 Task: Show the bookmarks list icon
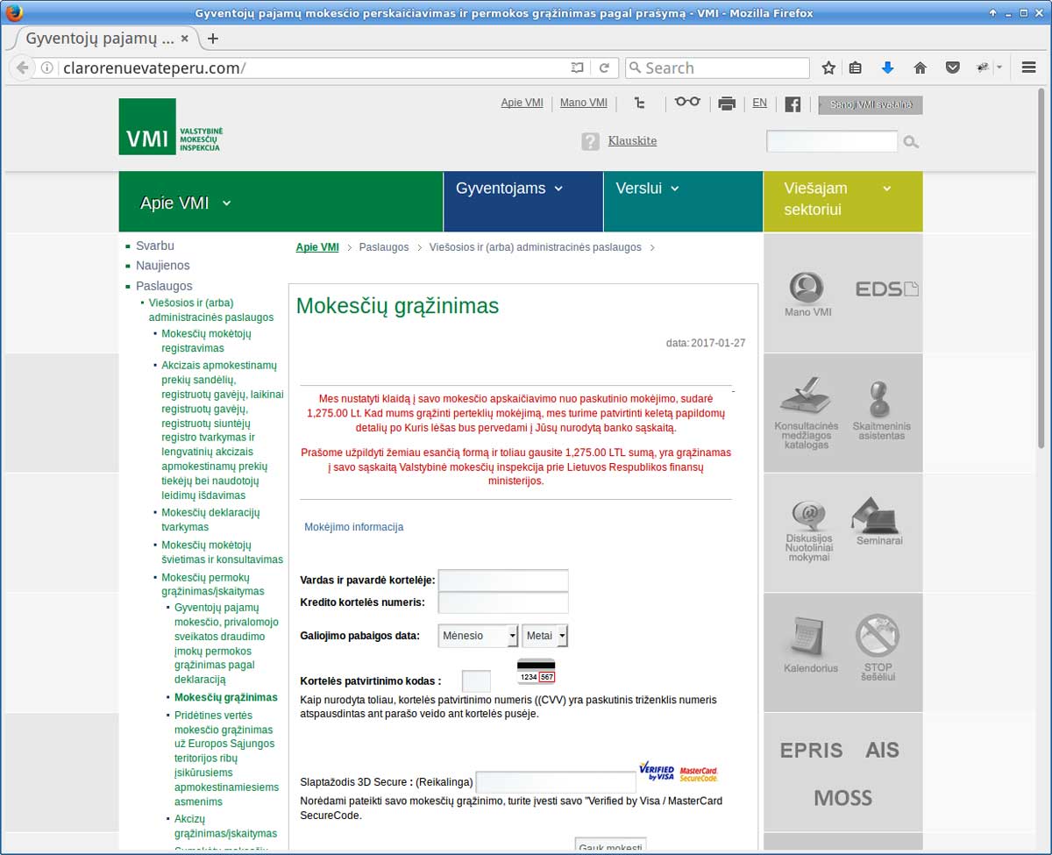(x=857, y=68)
